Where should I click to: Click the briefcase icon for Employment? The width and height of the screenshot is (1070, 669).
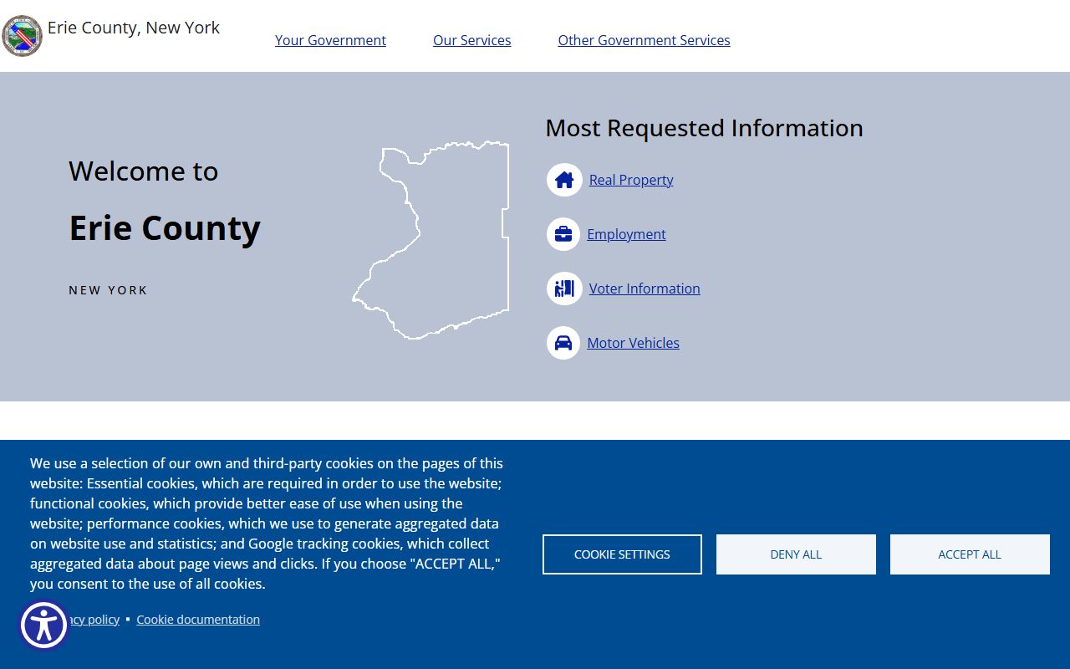click(563, 234)
